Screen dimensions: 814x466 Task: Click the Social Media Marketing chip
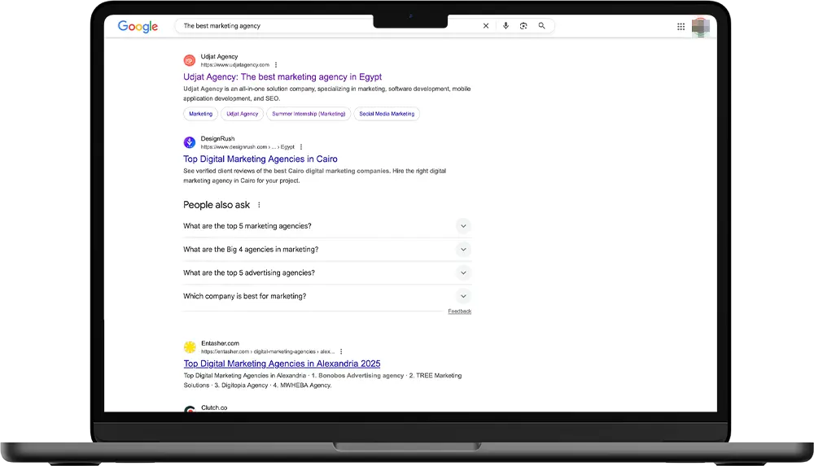coord(387,114)
